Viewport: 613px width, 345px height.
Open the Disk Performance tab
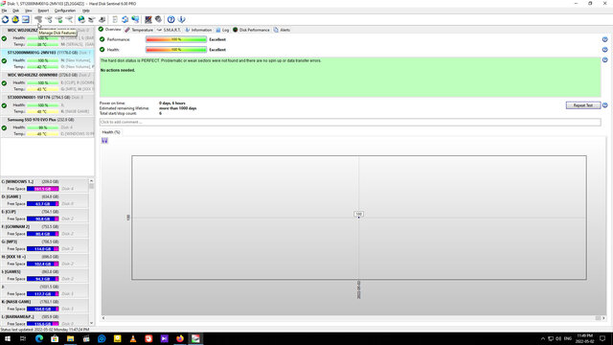tap(251, 30)
